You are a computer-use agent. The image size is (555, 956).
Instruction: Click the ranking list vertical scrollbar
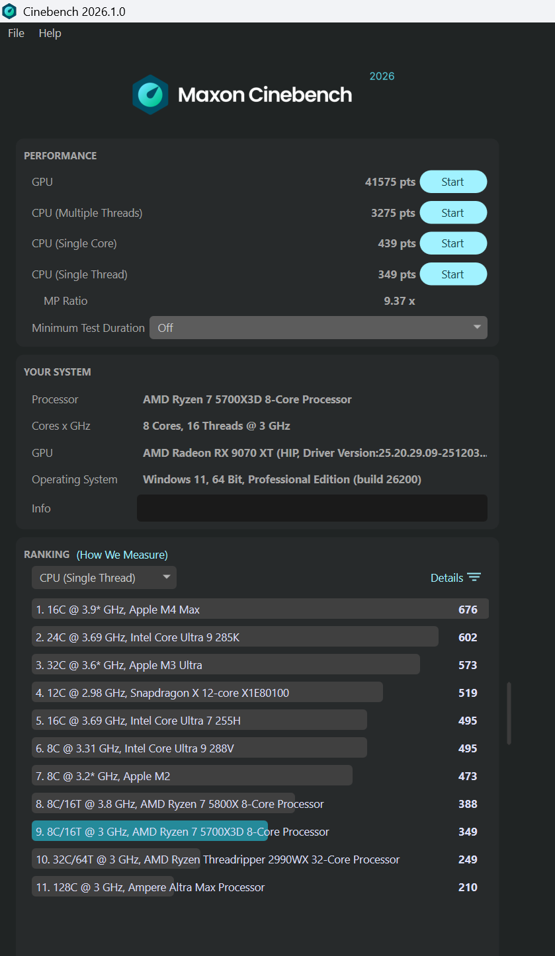[509, 714]
